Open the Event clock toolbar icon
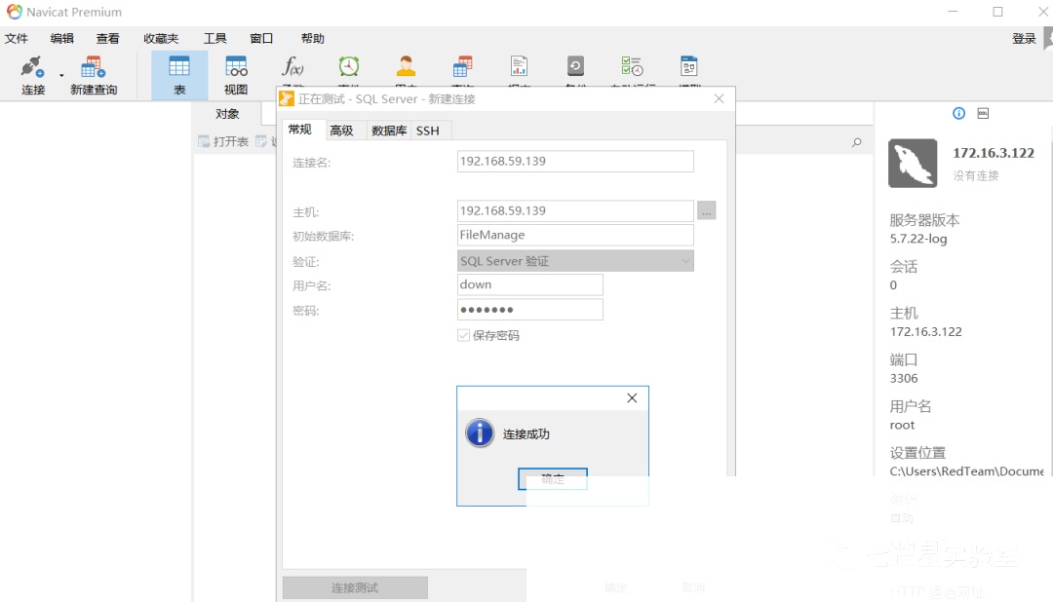The image size is (1053, 602). tap(348, 67)
